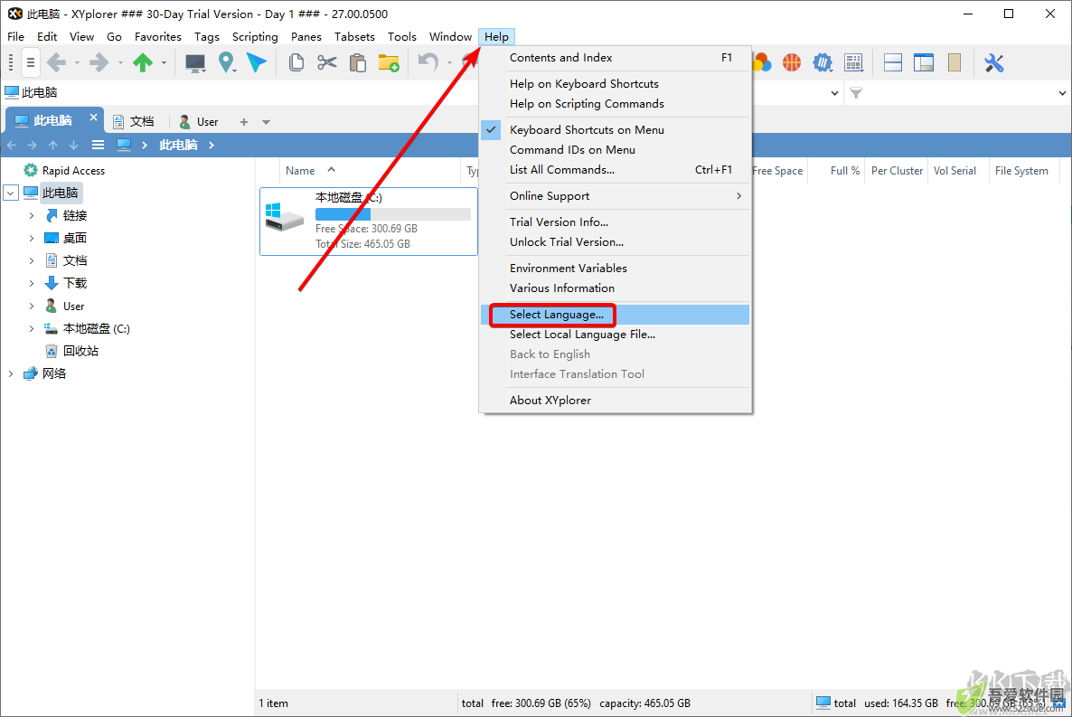Click the Cut scissors toolbar icon
Viewport: 1072px width, 717px height.
pyautogui.click(x=327, y=63)
